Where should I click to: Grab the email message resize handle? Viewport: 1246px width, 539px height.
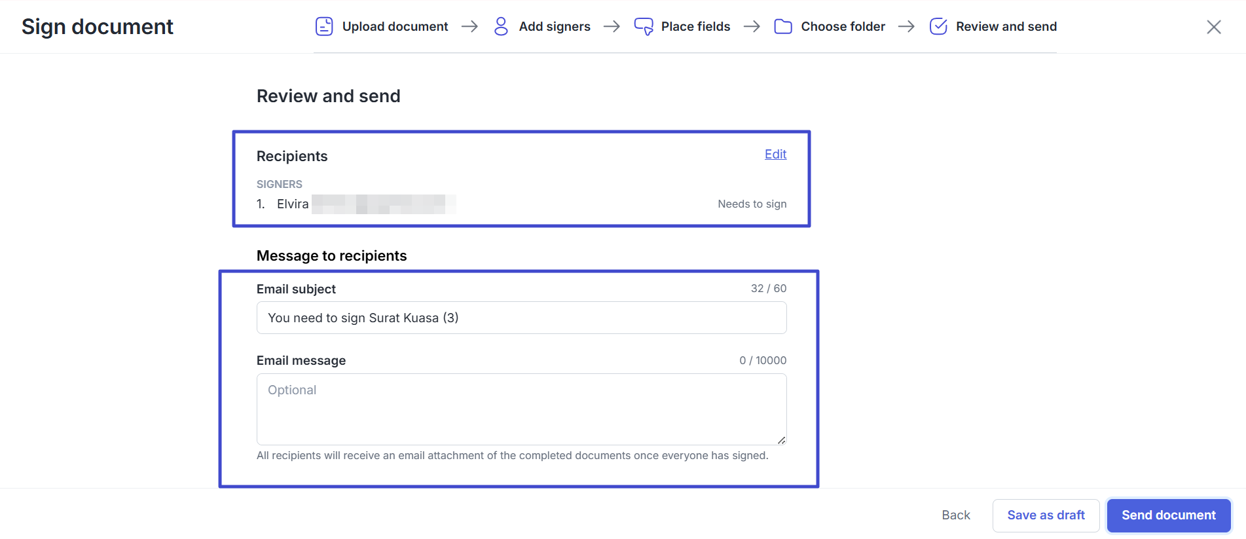coord(782,440)
